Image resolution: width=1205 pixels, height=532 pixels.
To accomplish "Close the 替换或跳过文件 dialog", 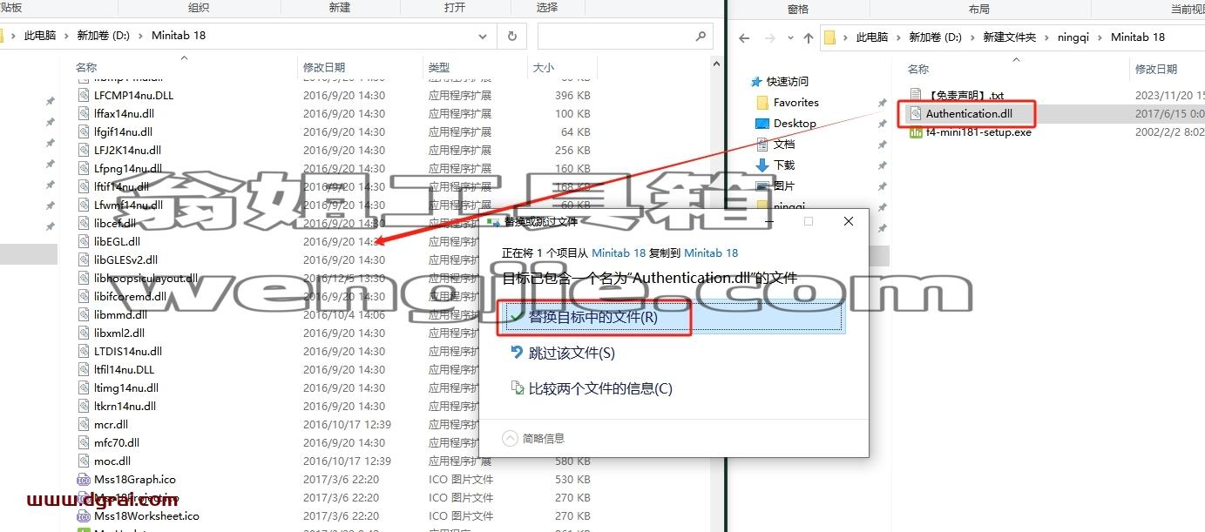I will click(x=849, y=221).
